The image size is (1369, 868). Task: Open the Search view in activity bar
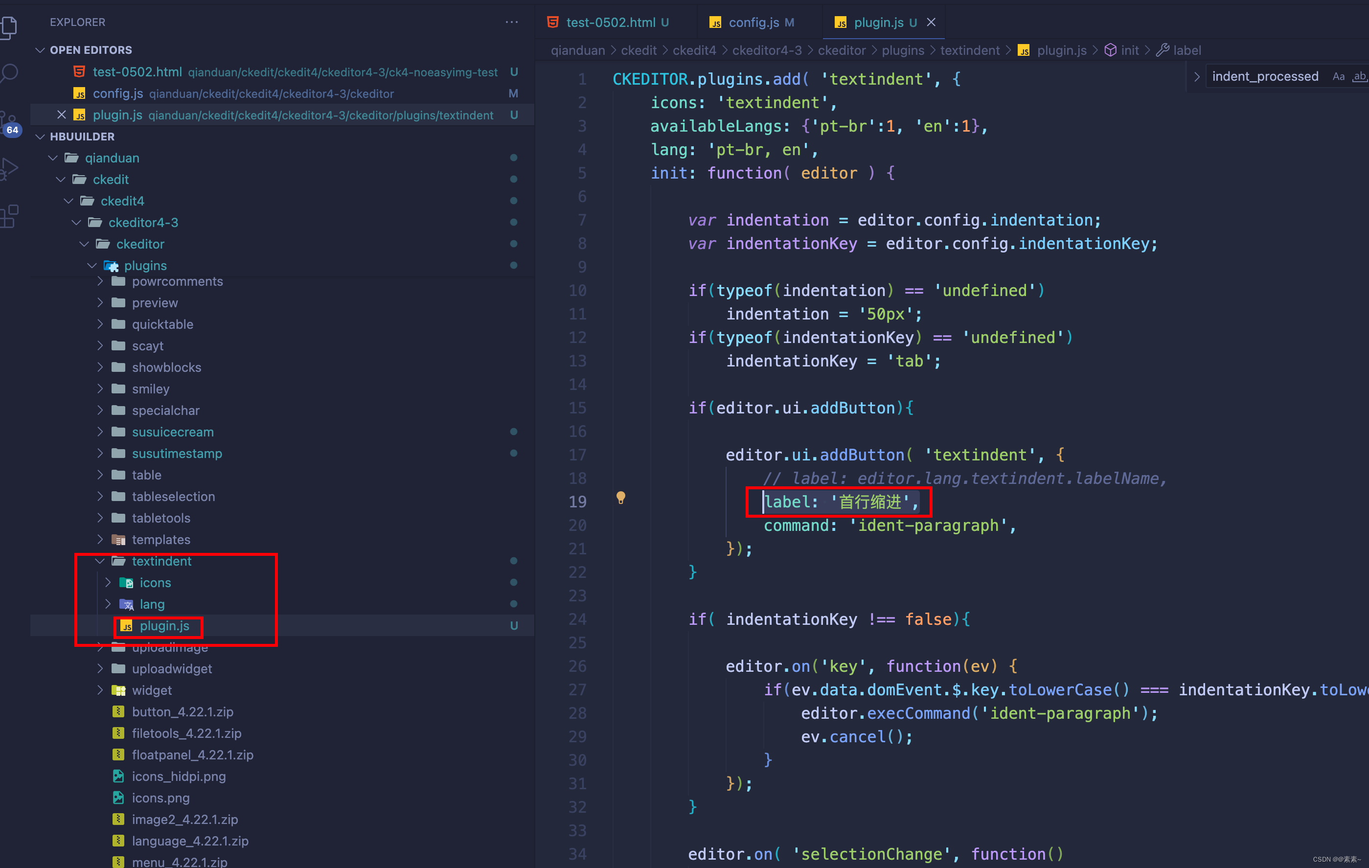[10, 73]
